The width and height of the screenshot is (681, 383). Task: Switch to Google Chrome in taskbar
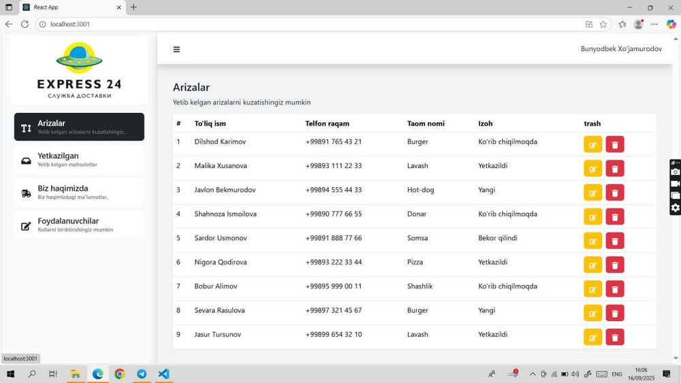pyautogui.click(x=119, y=374)
